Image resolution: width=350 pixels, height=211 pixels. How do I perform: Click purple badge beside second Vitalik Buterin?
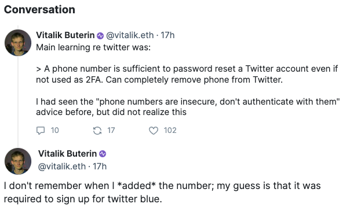103,154
